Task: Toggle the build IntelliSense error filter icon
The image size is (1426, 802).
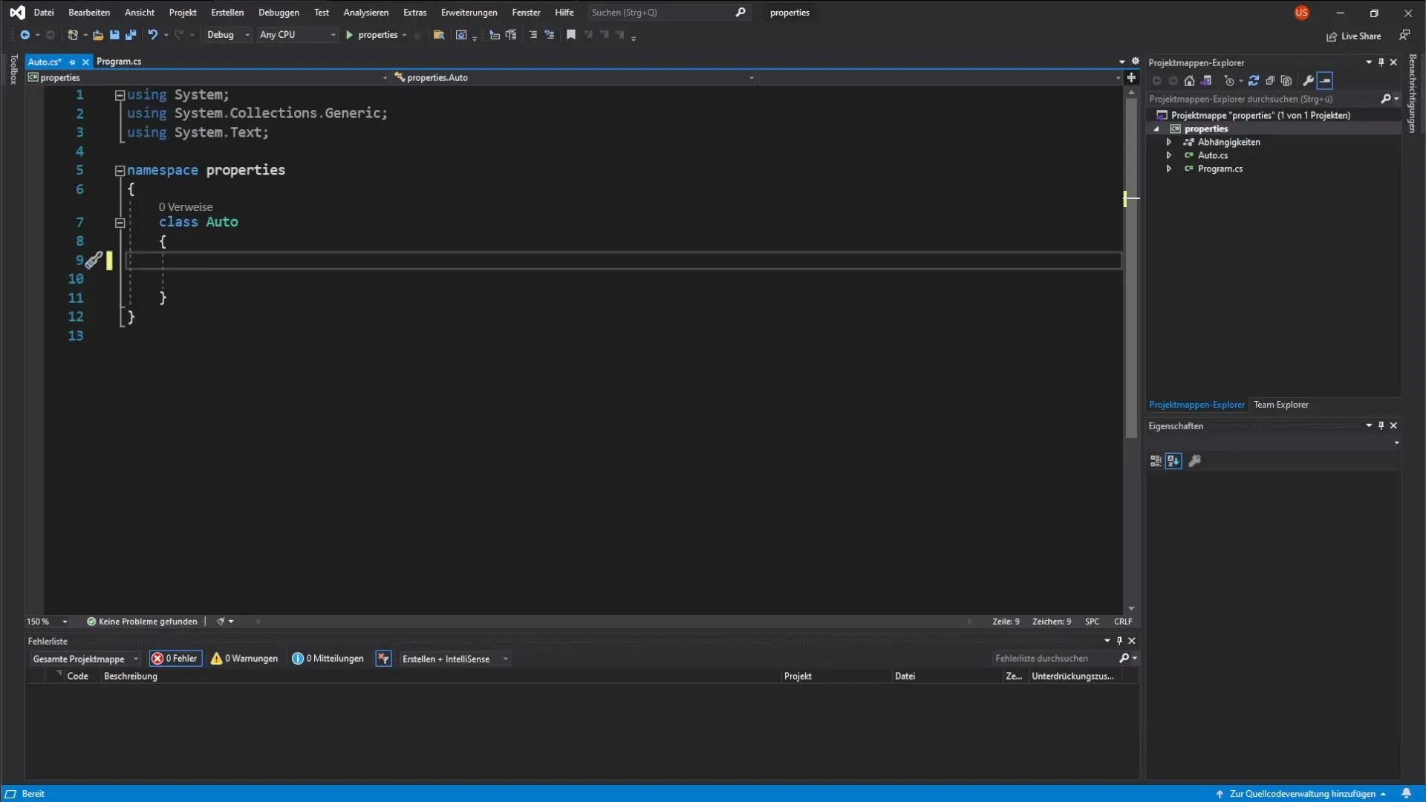Action: (383, 659)
